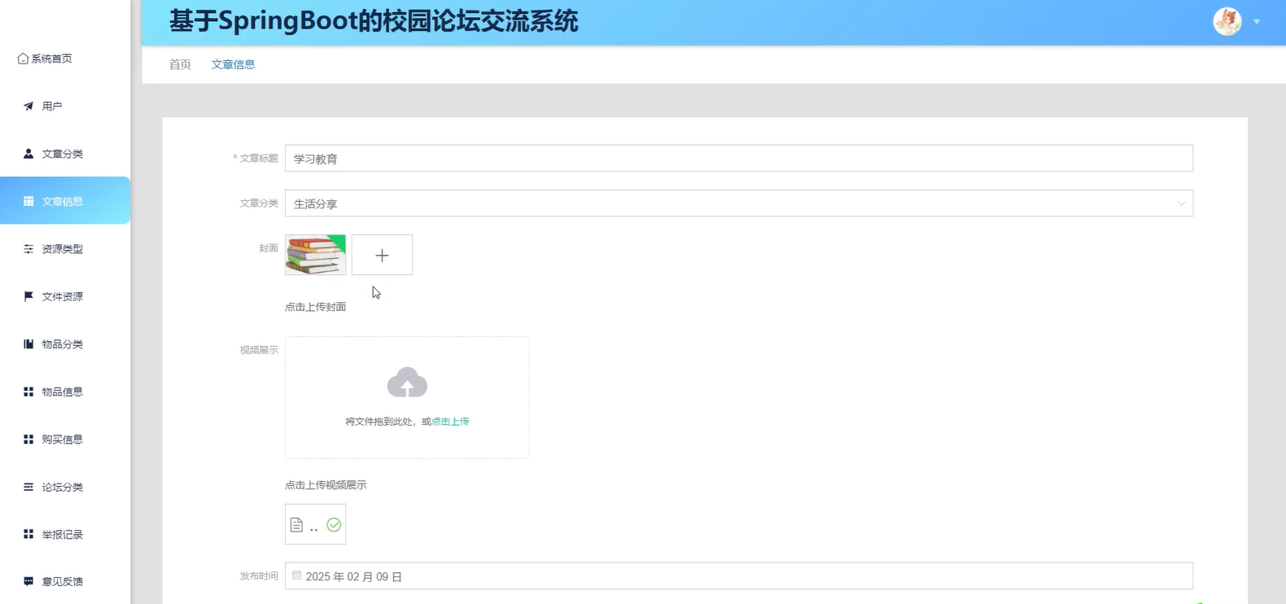Click the list icon for 论坛分类

[28, 487]
